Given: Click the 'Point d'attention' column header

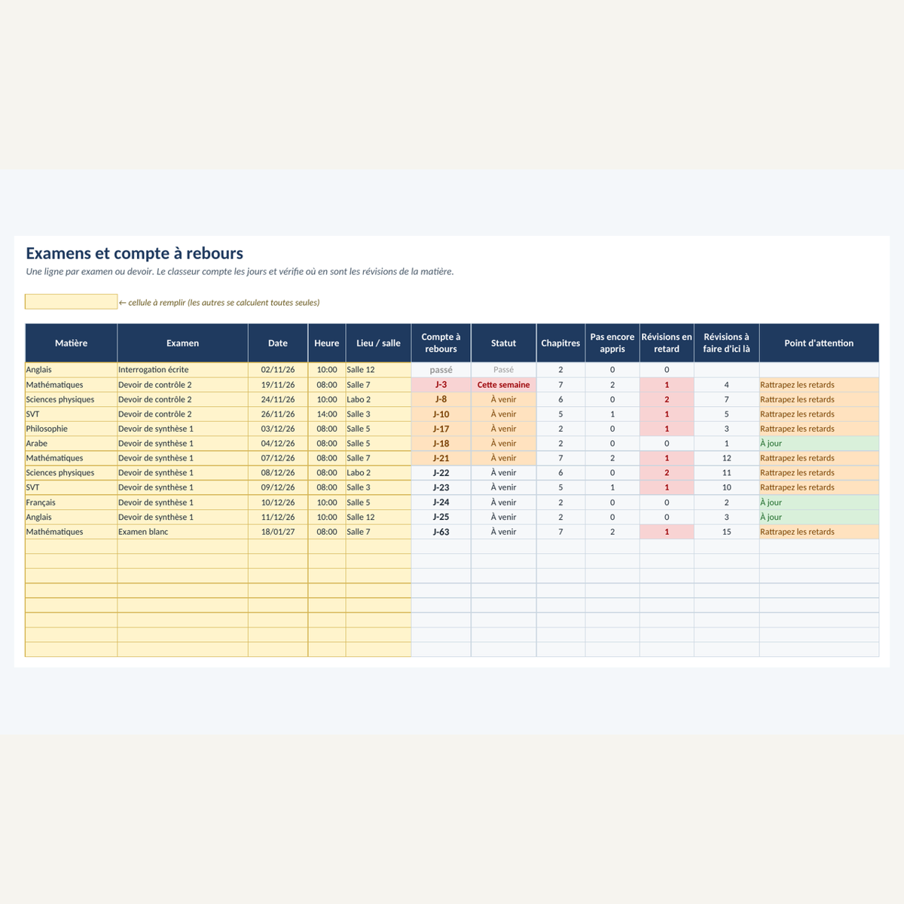Looking at the screenshot, I should pyautogui.click(x=819, y=343).
